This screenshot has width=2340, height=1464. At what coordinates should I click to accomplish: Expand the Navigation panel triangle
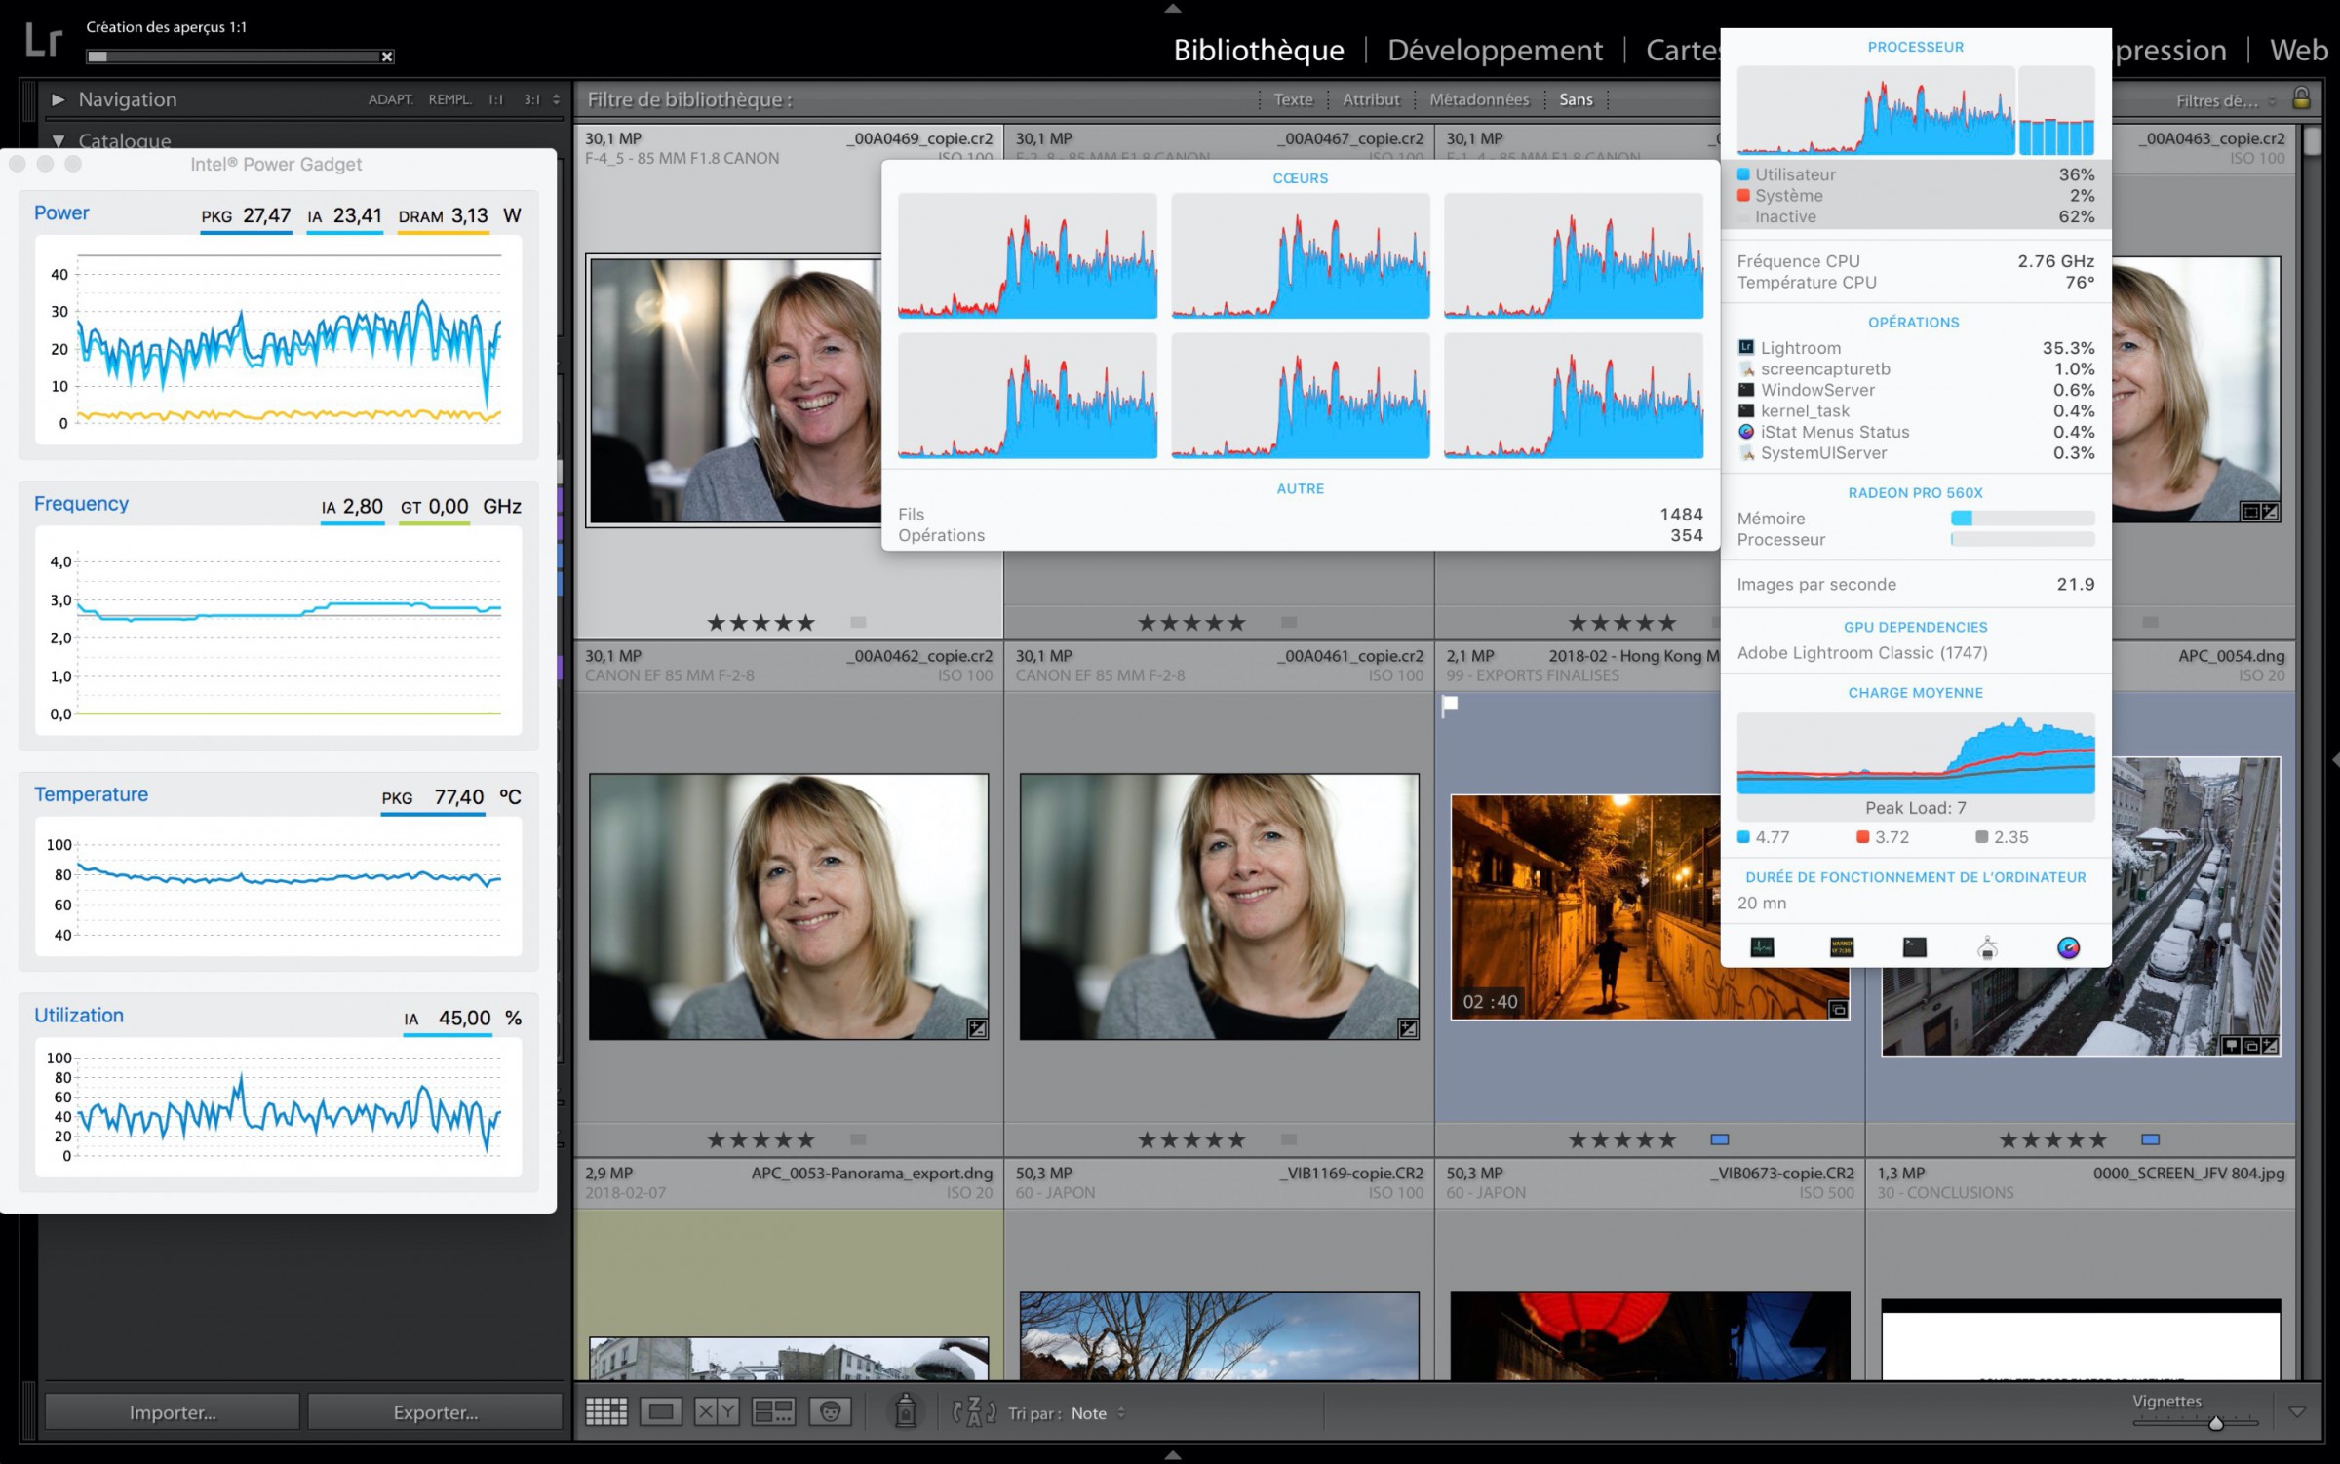click(x=58, y=98)
